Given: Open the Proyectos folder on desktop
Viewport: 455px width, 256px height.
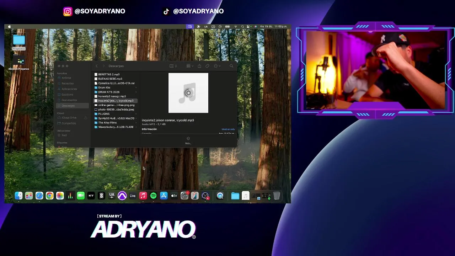Looking at the screenshot, I should (x=19, y=42).
